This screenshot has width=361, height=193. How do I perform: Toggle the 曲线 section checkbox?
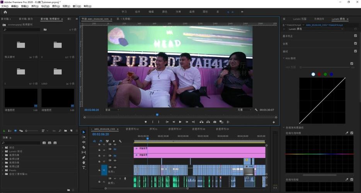tap(356, 51)
